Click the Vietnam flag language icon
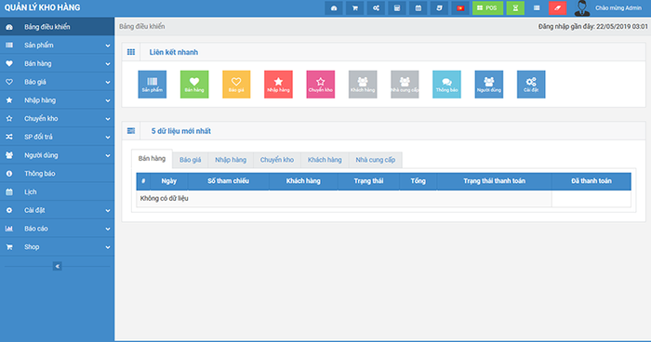The image size is (651, 342). point(460,7)
